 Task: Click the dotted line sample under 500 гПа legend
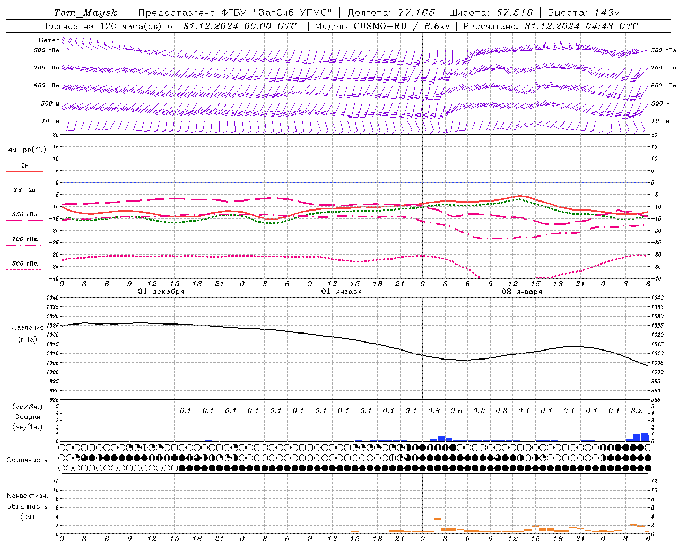click(24, 269)
